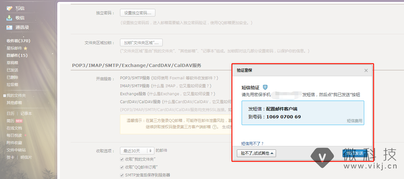Expand 我的文件夹 in the sidebar
404x179 pixels.
[x=4, y=96]
